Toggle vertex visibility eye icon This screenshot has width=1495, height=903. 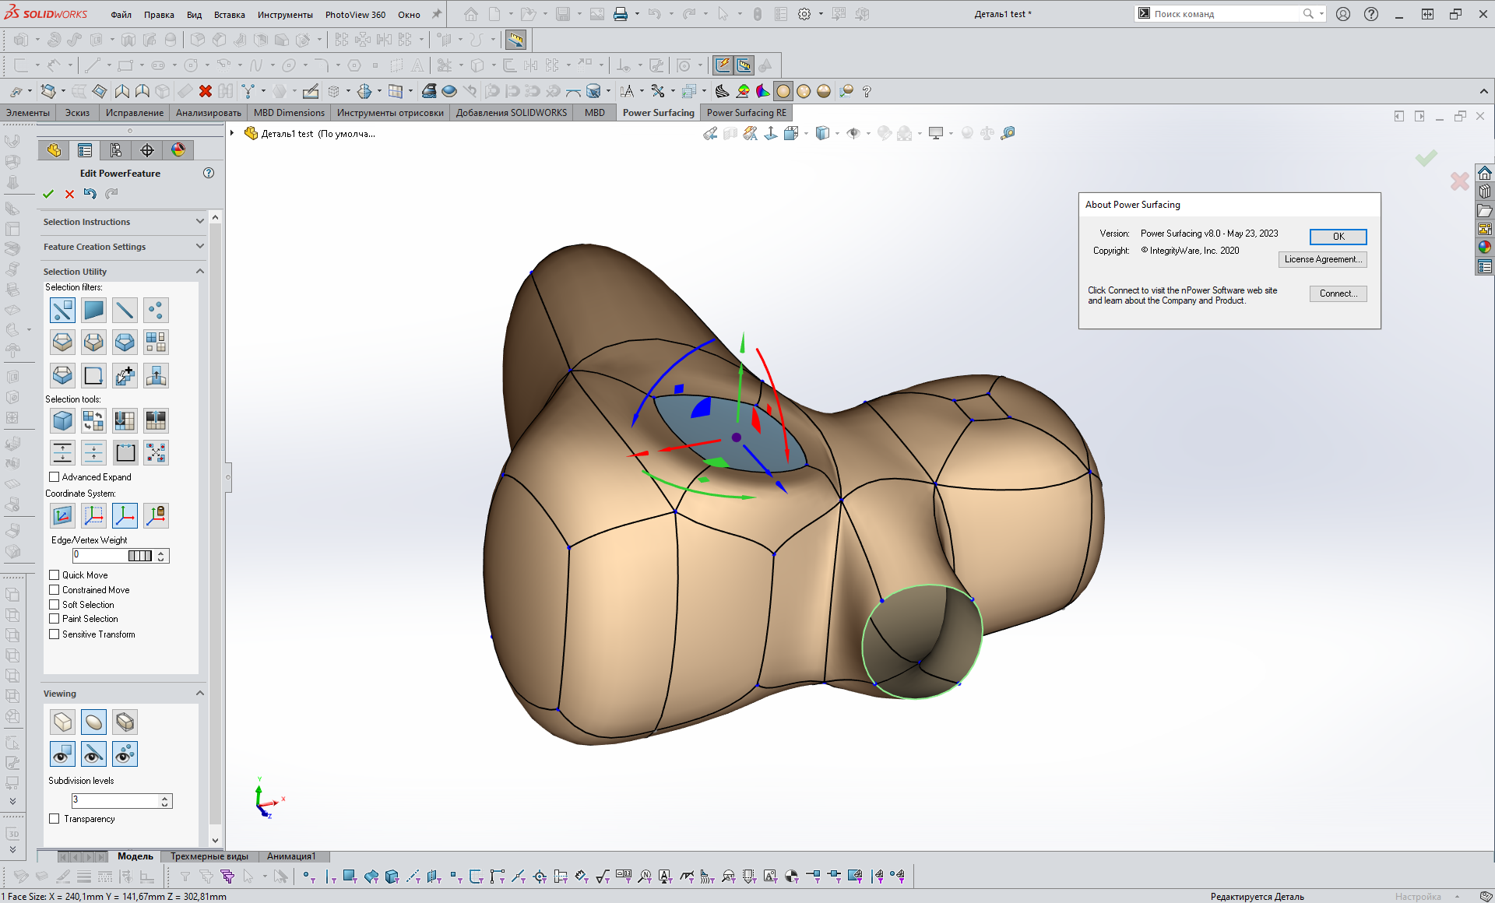coord(125,754)
